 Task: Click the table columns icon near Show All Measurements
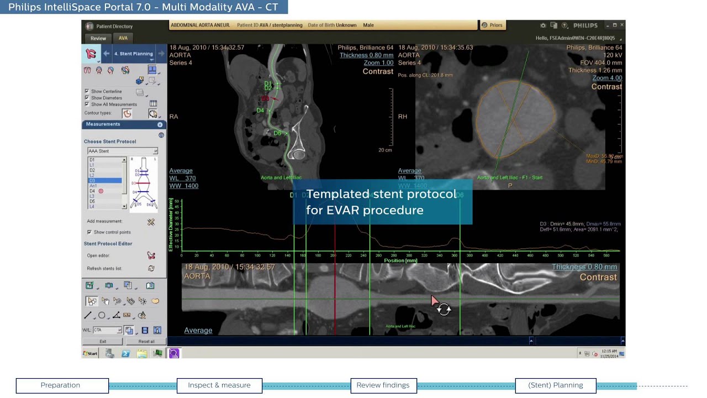click(154, 103)
